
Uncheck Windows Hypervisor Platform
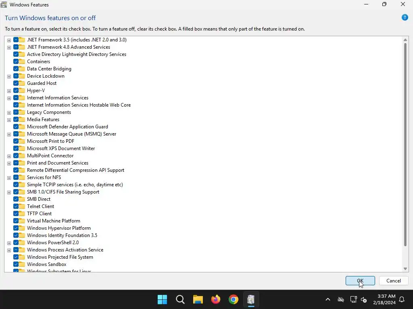point(16,228)
